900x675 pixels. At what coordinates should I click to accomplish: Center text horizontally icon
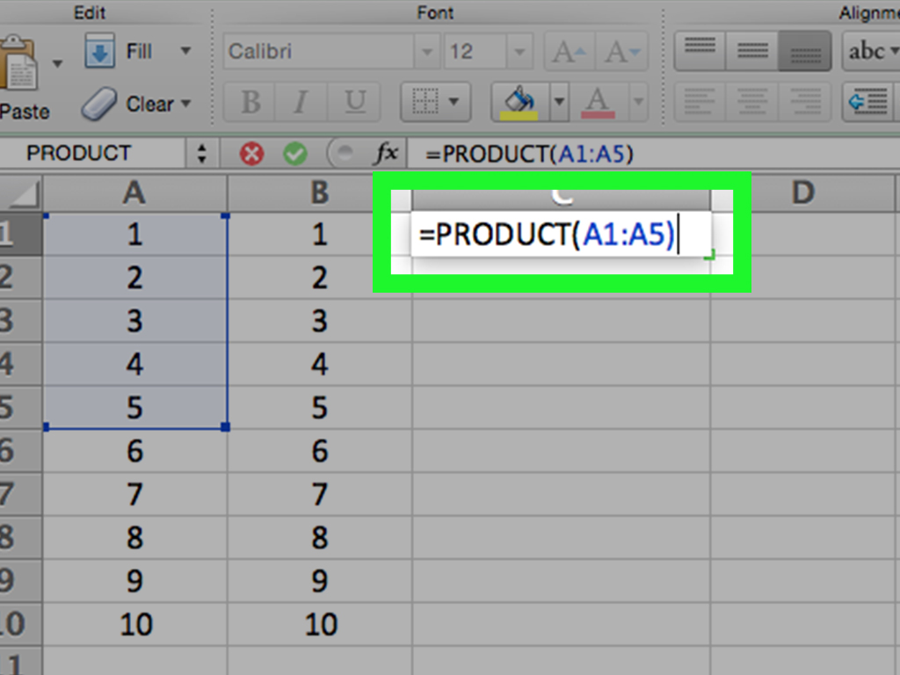point(752,102)
